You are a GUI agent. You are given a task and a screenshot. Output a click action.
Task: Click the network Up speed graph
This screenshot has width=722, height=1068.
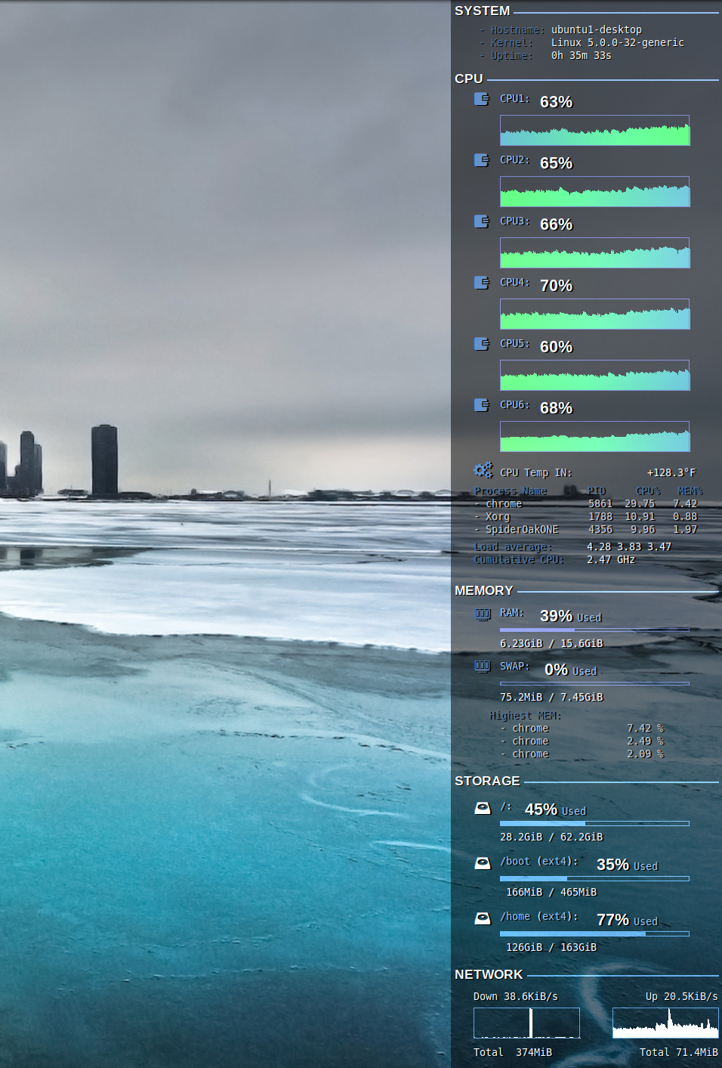tap(665, 1023)
